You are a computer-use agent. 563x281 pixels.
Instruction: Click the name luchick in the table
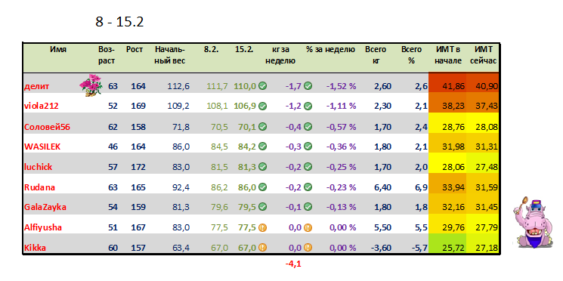coord(38,167)
